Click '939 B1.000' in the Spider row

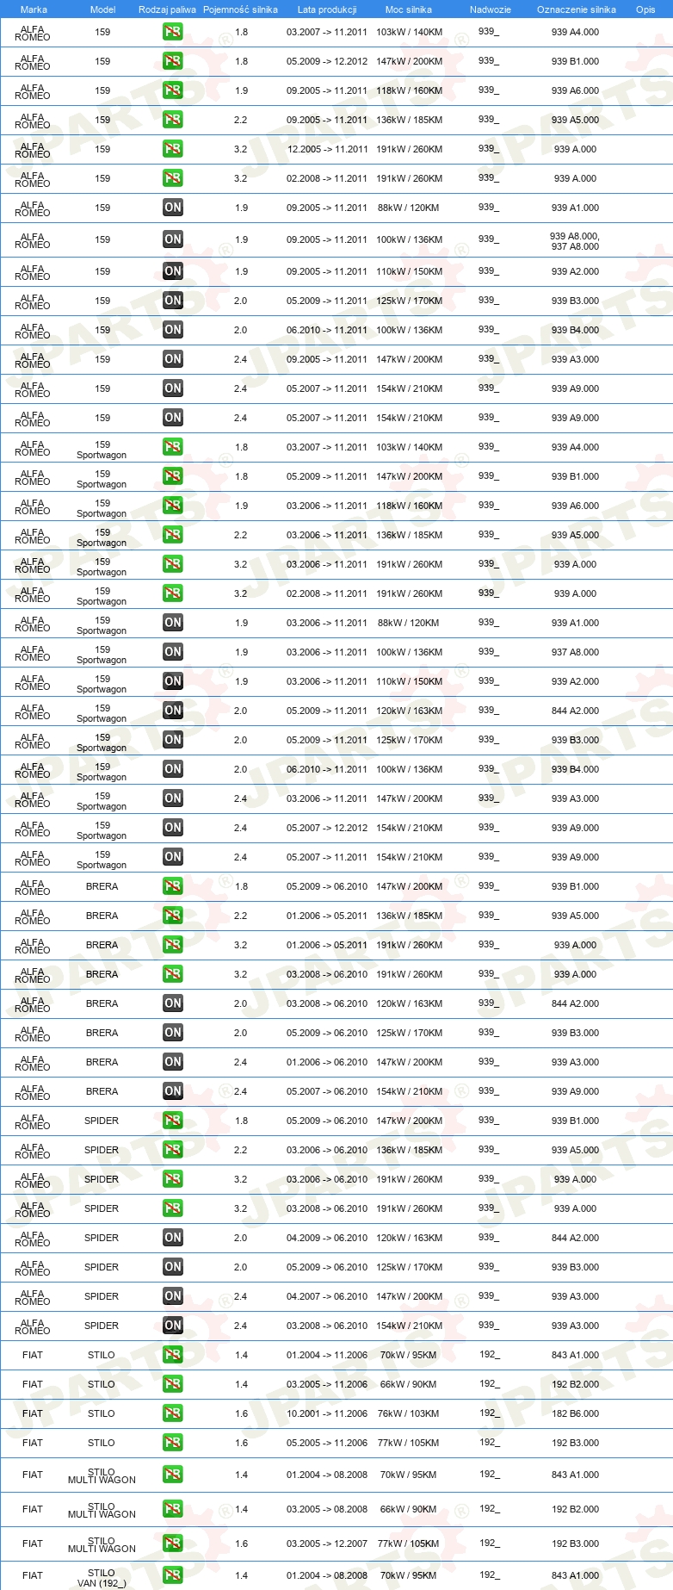click(x=575, y=1121)
